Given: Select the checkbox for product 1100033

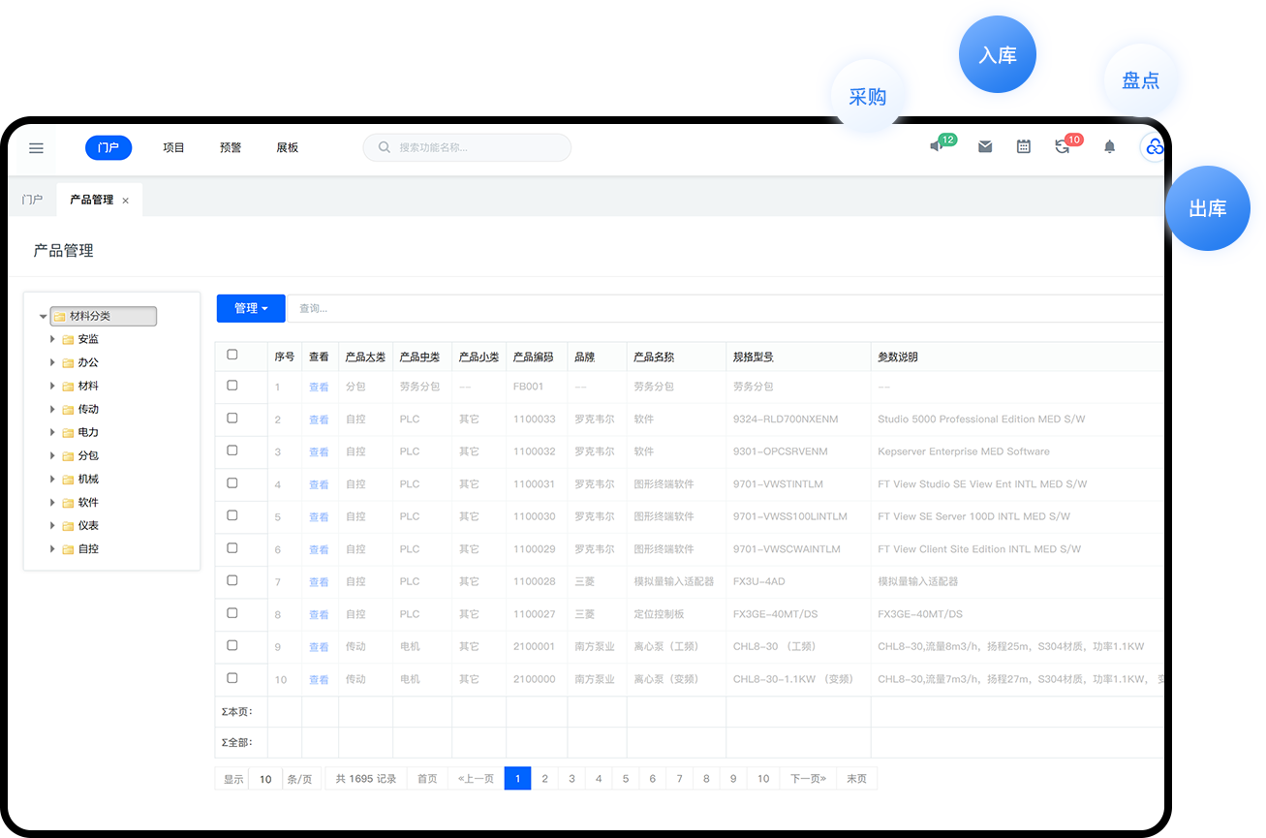Looking at the screenshot, I should click(x=232, y=419).
